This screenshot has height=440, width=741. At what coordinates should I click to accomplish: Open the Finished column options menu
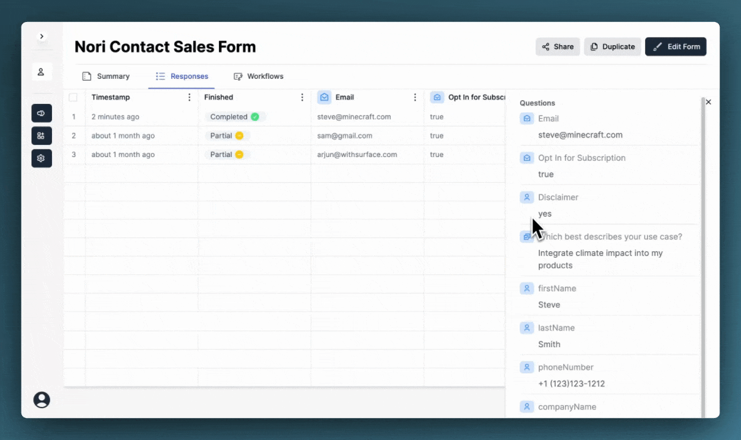coord(302,97)
